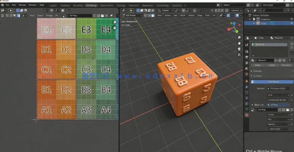Screen dimensions: 294x152
Task: Click the Blender logo menu icon
Action: (2, 5)
